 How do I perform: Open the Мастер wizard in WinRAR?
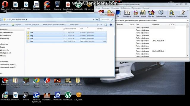151,14
